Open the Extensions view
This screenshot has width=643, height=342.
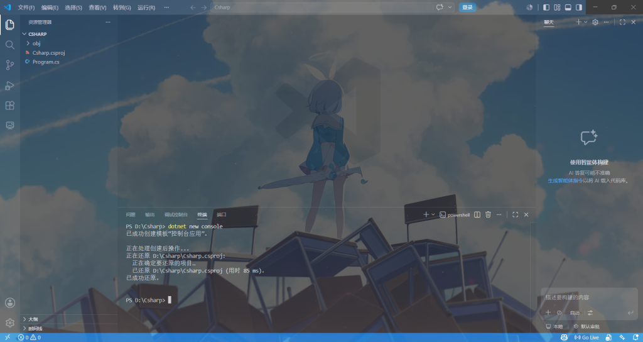[x=10, y=105]
